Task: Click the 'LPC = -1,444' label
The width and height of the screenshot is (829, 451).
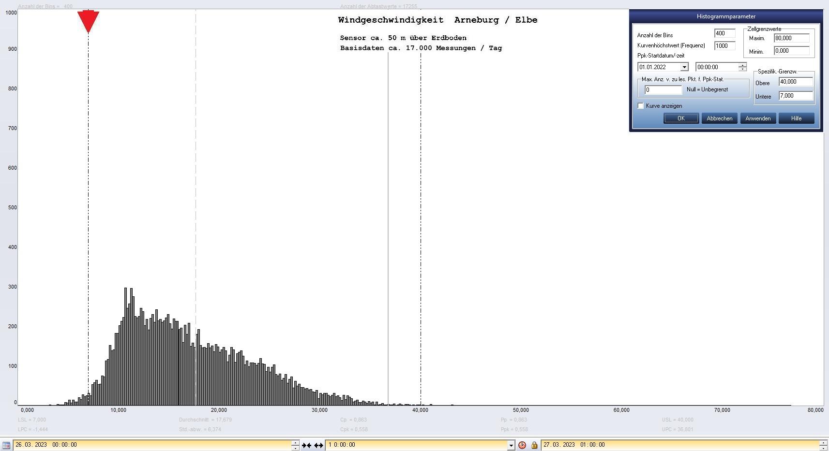Action: (x=33, y=429)
